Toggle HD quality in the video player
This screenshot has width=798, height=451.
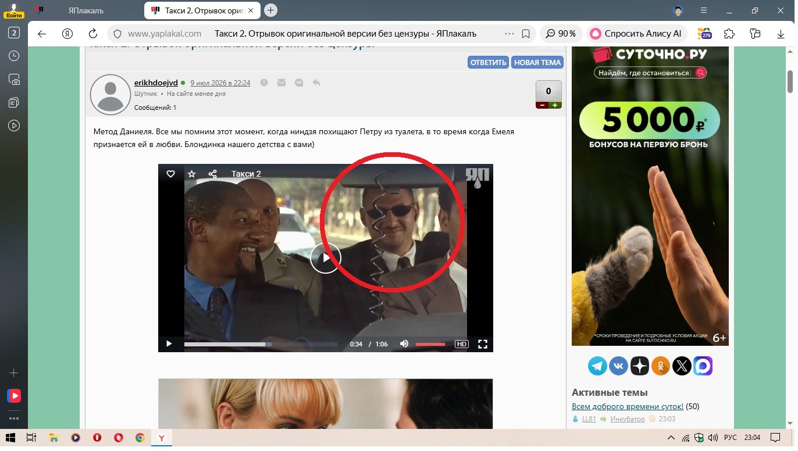(461, 344)
